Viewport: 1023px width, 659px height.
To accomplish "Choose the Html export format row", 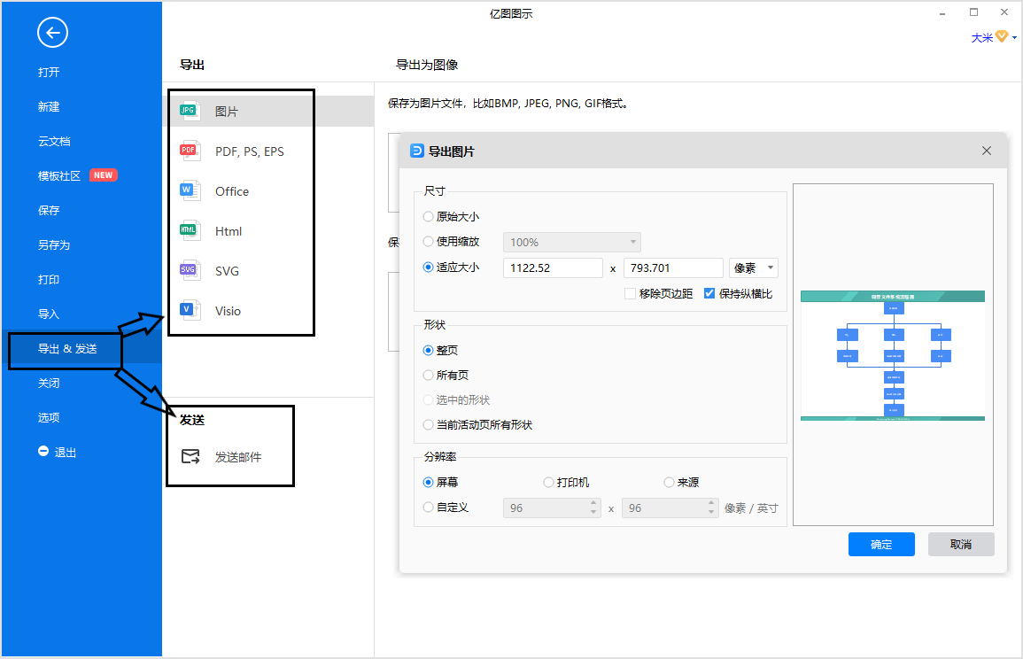I will (268, 231).
